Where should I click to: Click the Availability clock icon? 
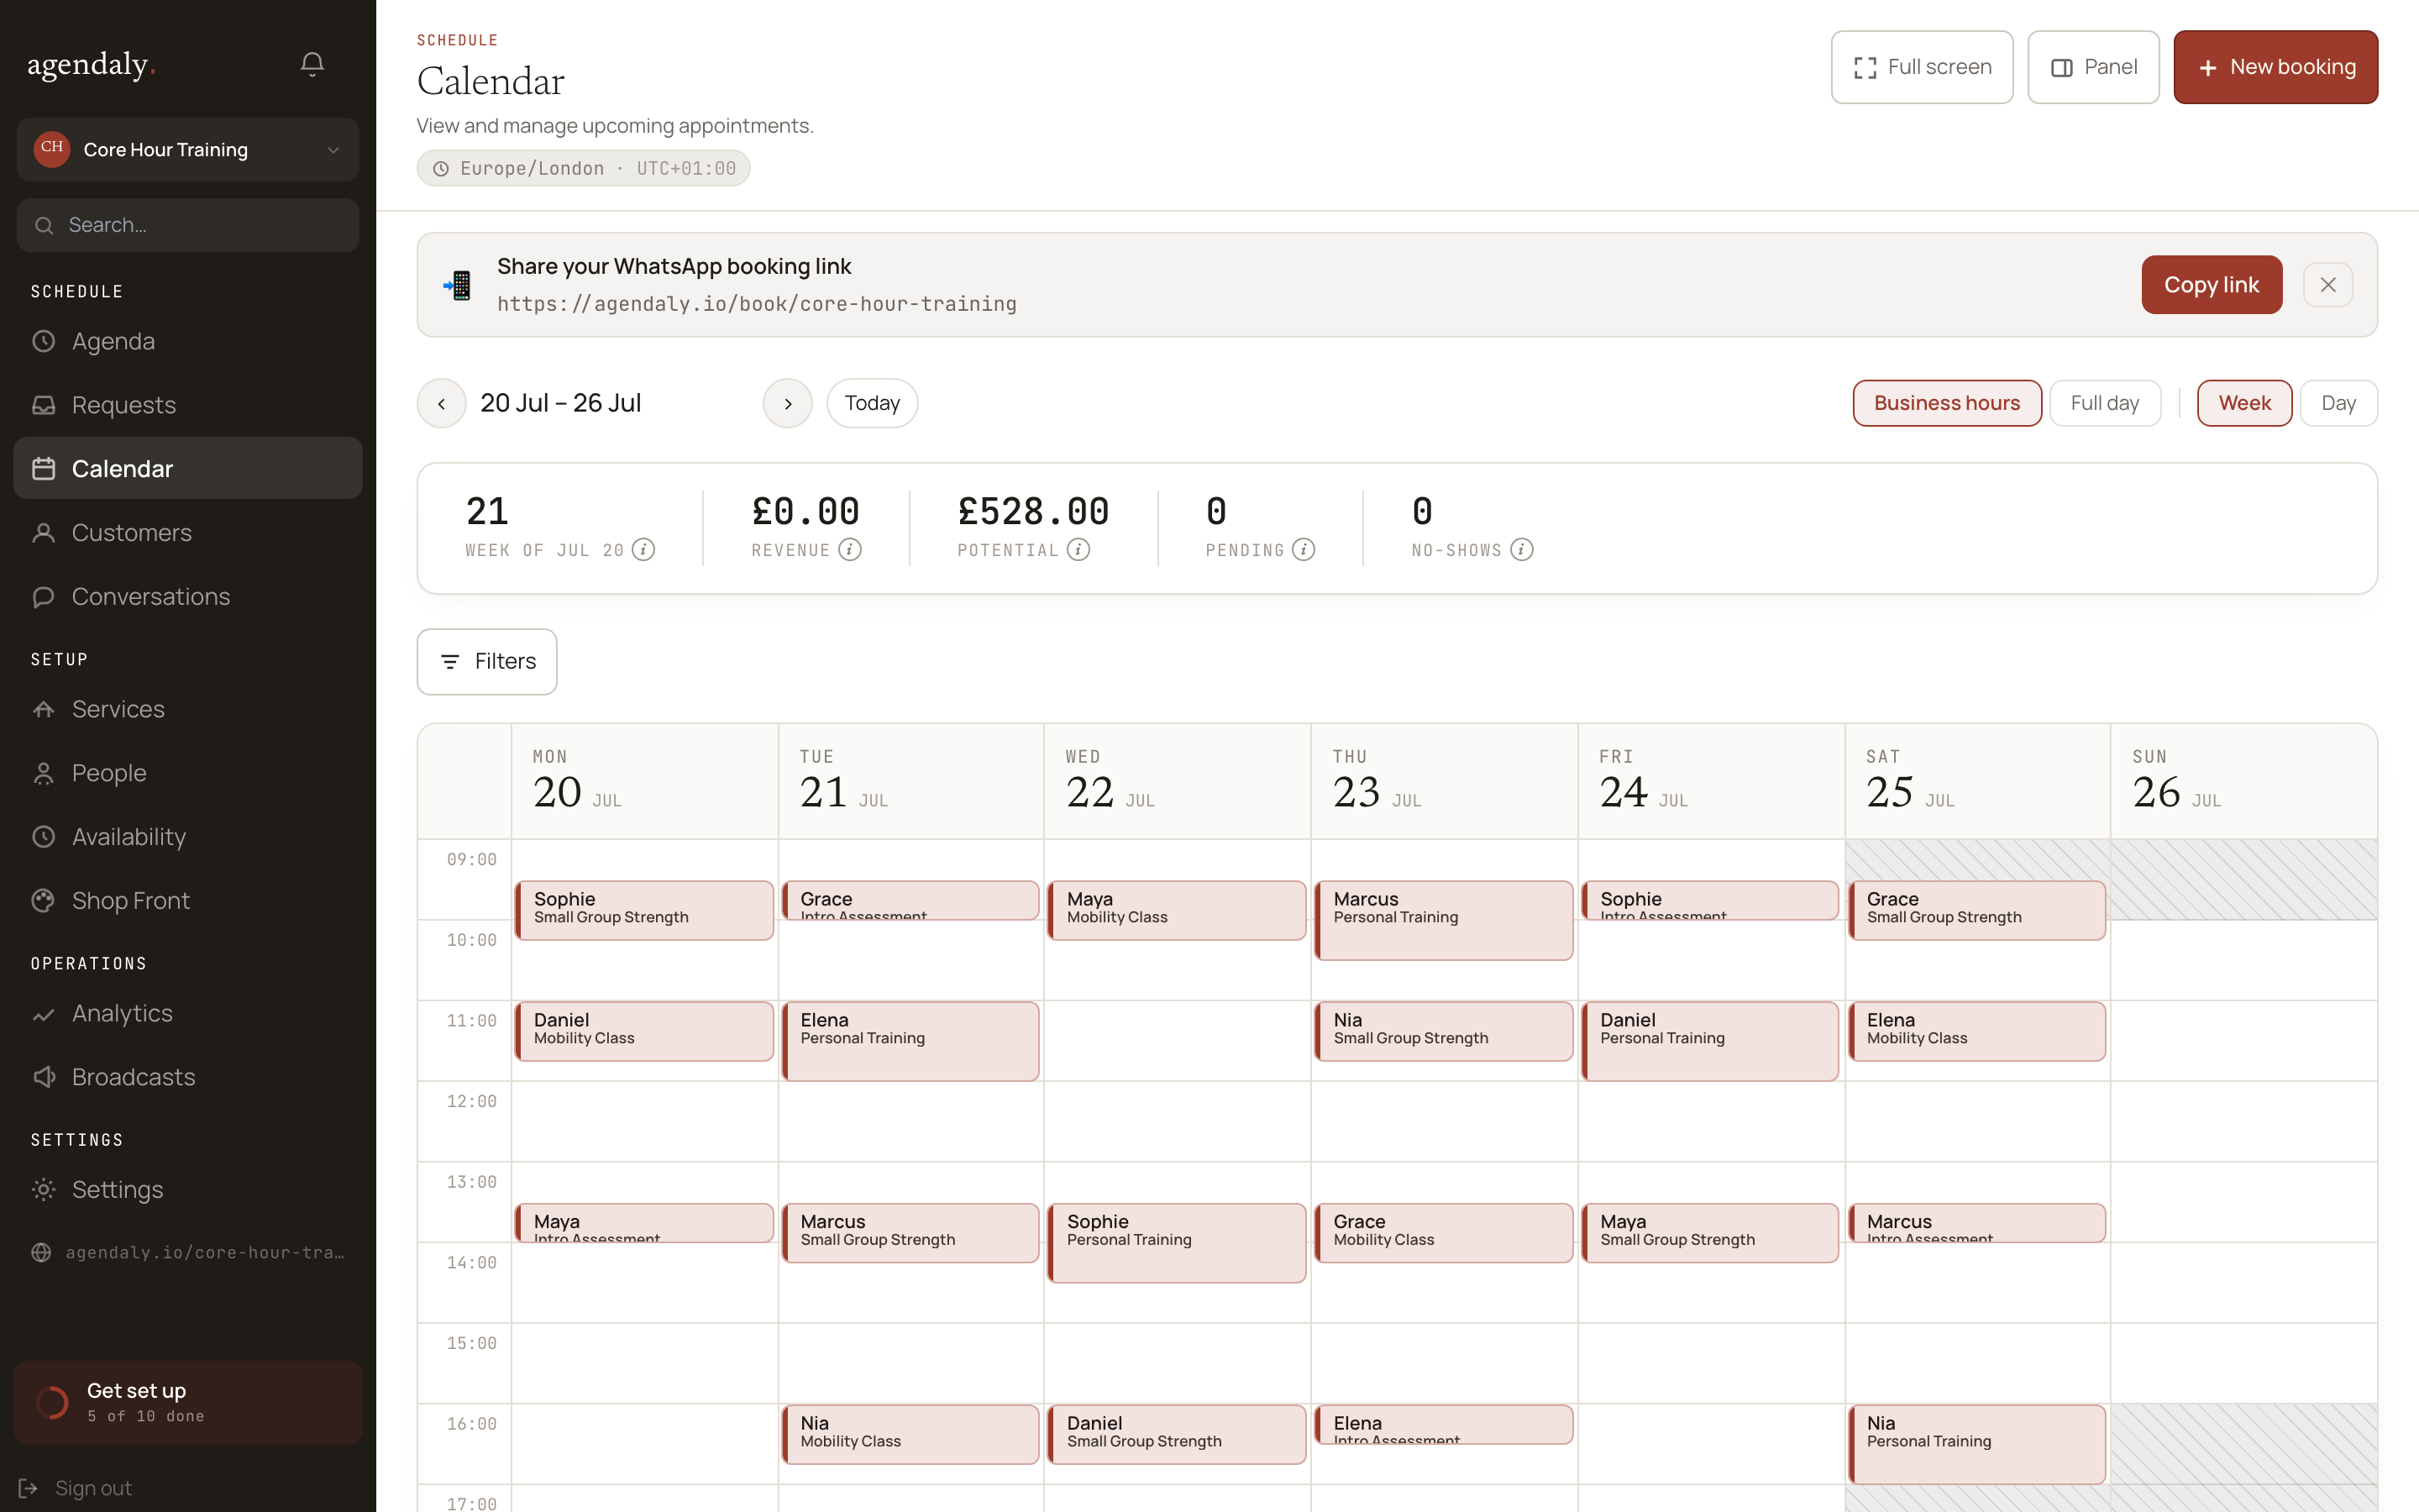point(43,837)
